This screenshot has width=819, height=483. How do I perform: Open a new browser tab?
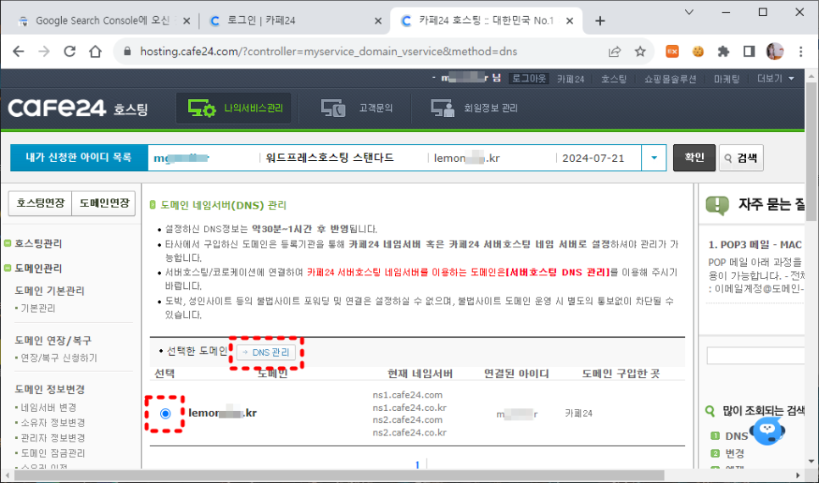pyautogui.click(x=600, y=21)
